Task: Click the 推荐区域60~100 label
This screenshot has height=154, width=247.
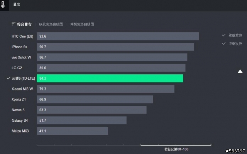Action: click(x=176, y=149)
